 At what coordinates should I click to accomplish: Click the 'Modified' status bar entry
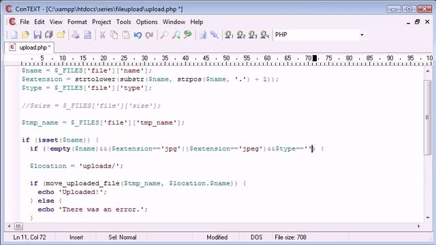(x=217, y=238)
